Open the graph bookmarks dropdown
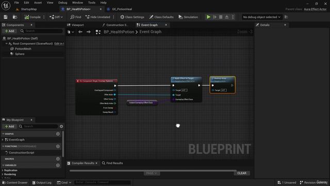 pyautogui.click(x=71, y=32)
